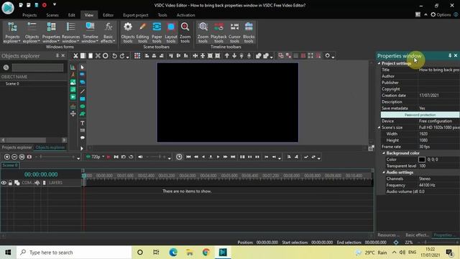The image size is (460, 259).
Task: Select the pointer cursor tool
Action: tap(83, 67)
